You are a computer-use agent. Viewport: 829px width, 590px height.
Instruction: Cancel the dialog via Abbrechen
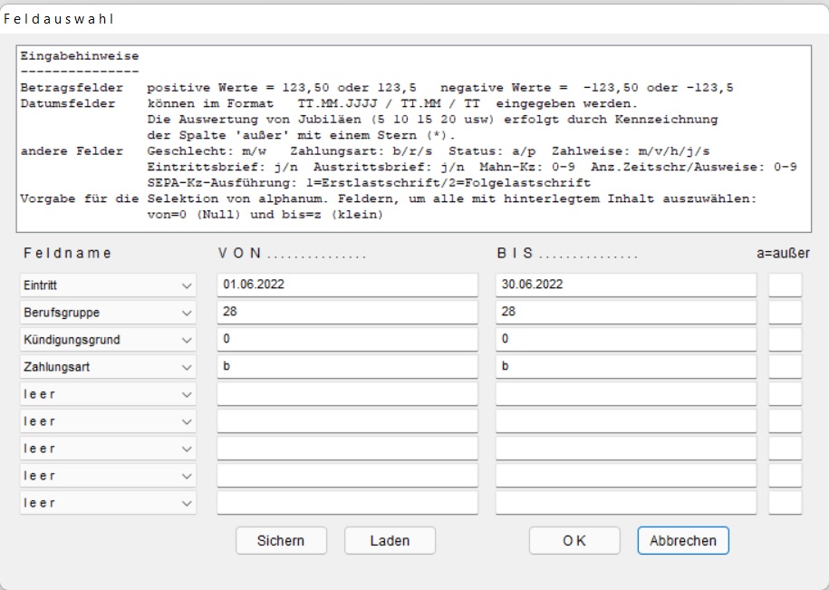[682, 540]
